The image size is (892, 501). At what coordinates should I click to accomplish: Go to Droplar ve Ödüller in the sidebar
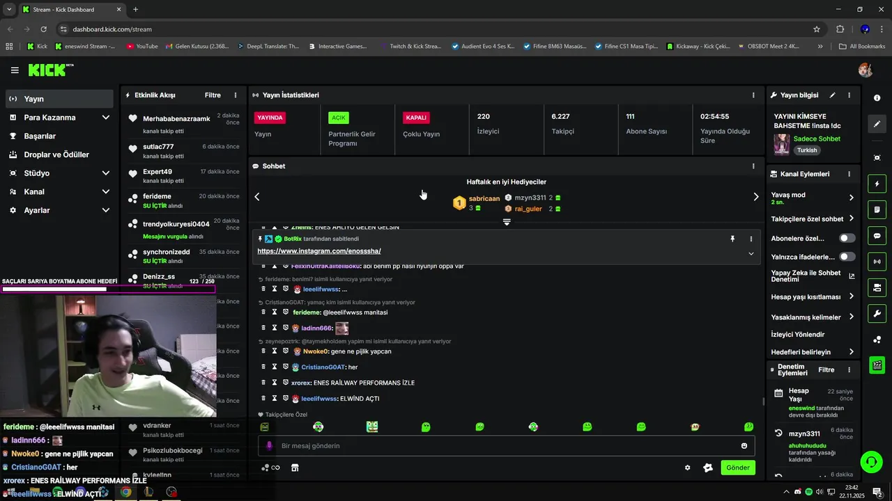pos(59,154)
